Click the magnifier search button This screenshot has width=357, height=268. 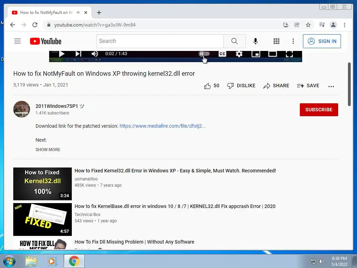click(x=235, y=41)
